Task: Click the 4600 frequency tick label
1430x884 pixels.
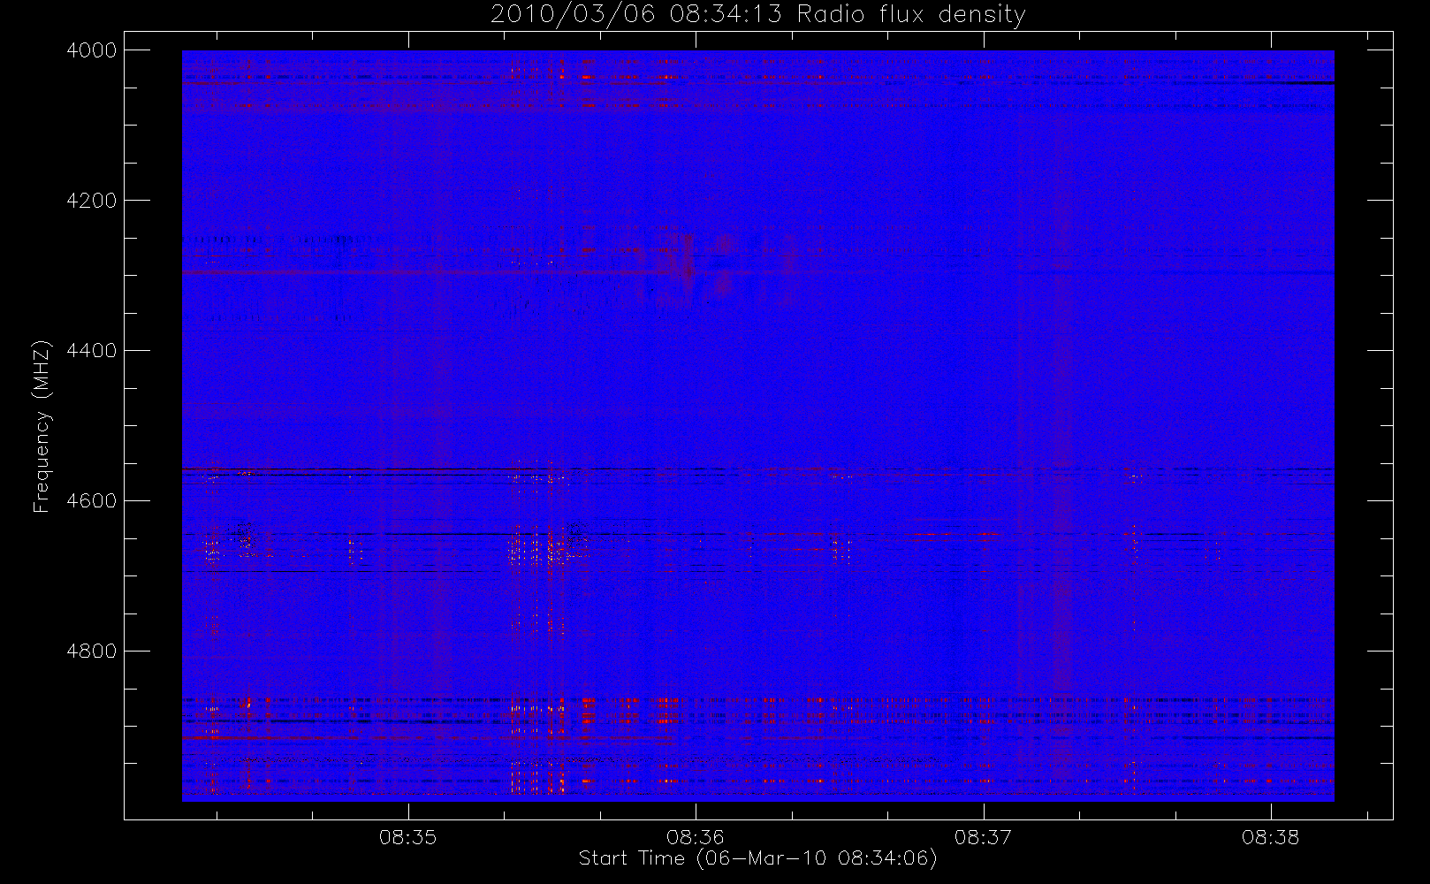Action: 92,501
